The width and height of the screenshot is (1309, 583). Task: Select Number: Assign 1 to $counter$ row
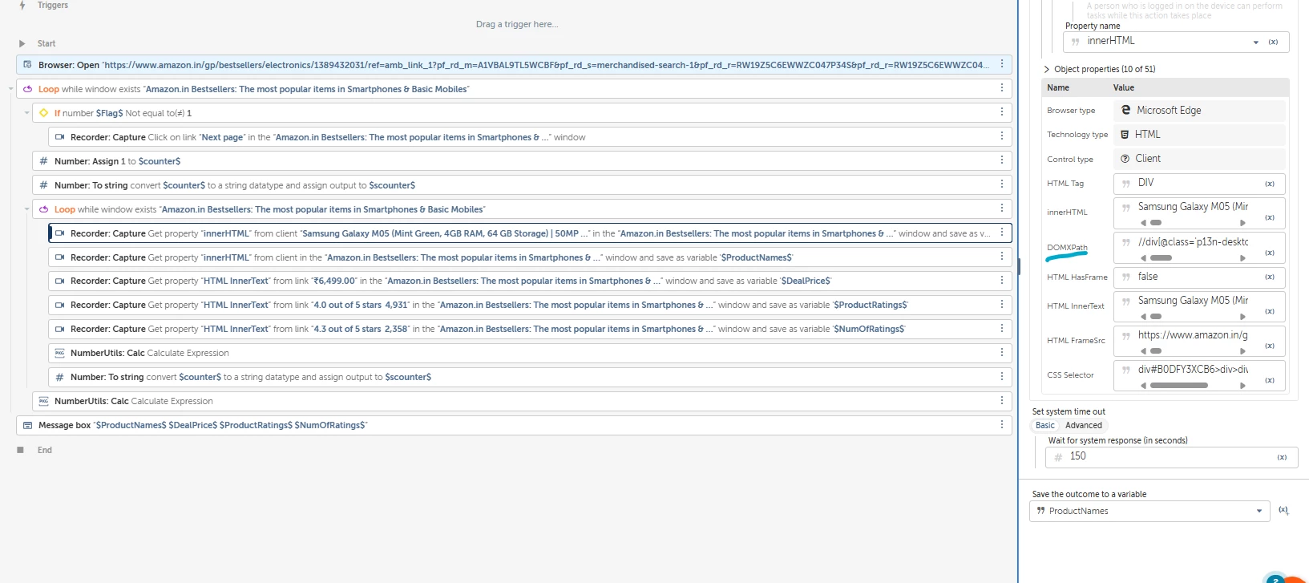522,161
